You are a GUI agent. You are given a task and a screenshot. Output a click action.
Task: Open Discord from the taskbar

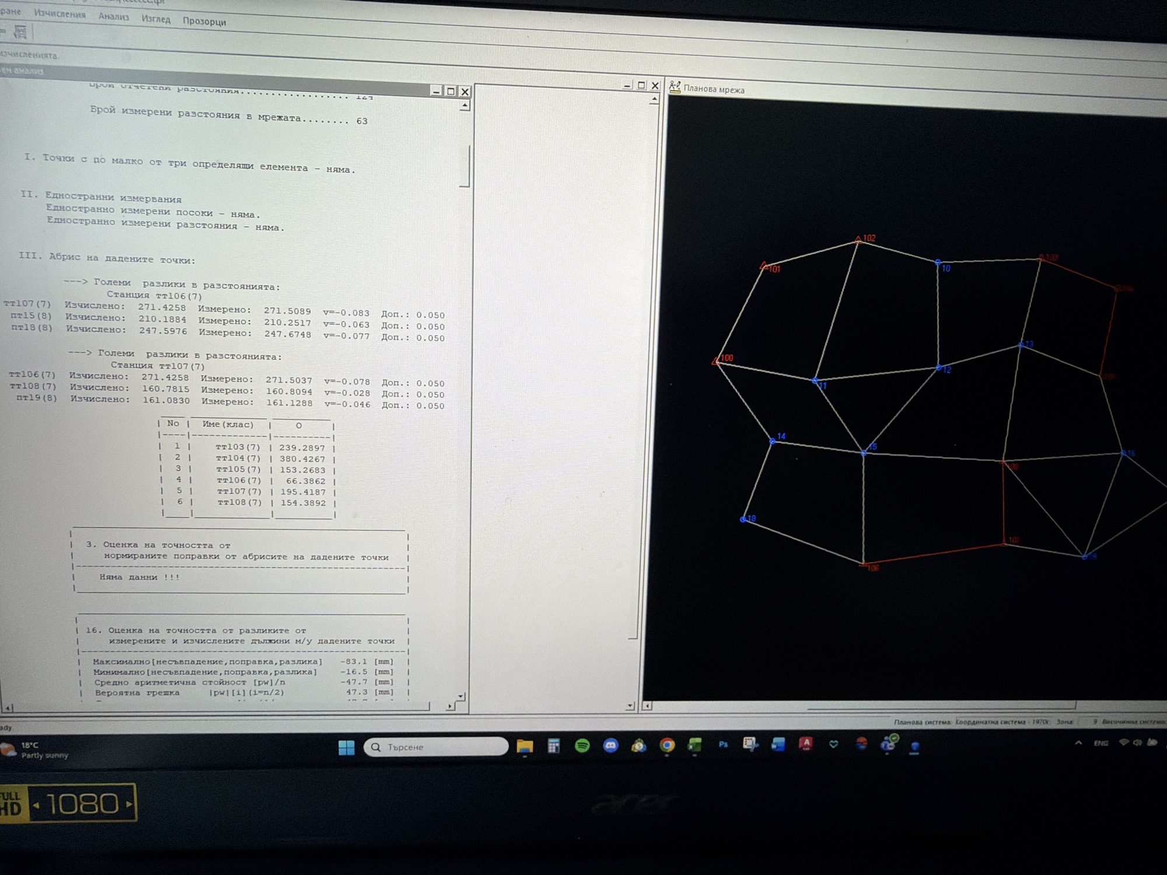point(610,745)
